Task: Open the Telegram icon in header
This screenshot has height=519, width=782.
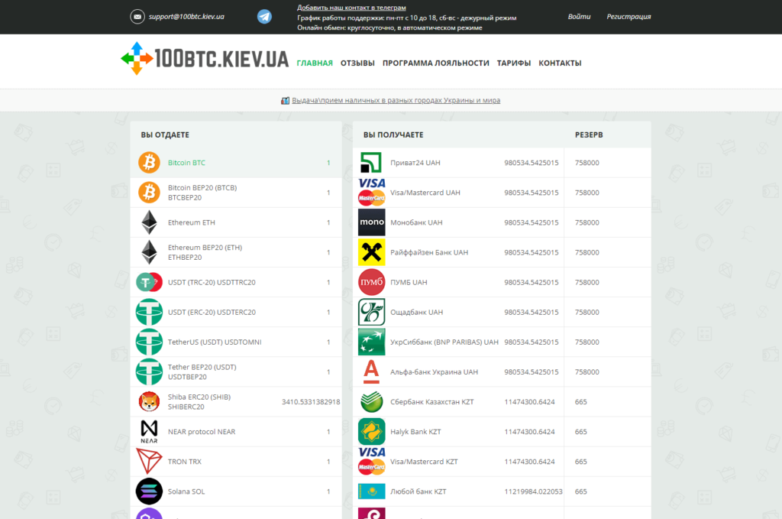Action: tap(264, 17)
